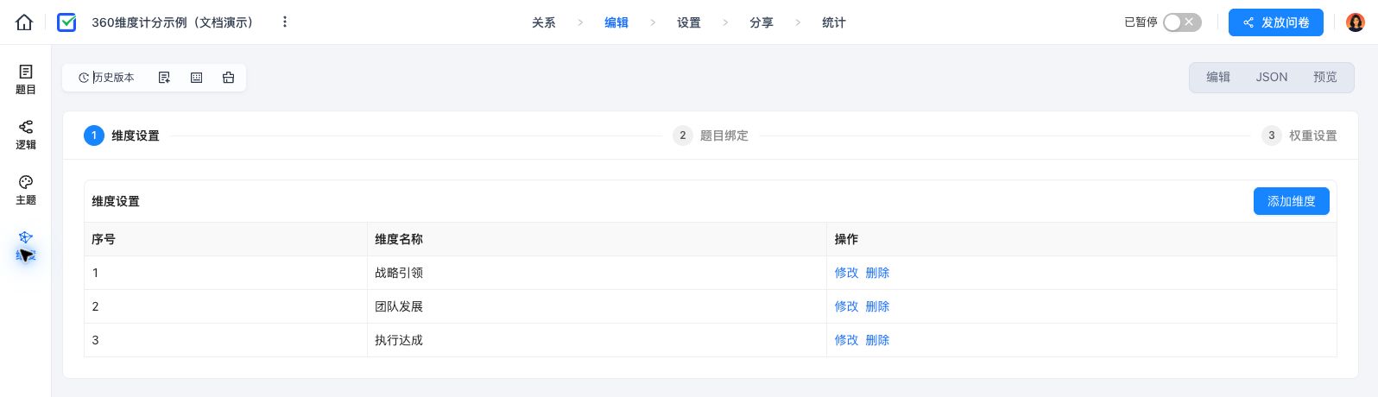Click the blue checkmark survey logo
The image size is (1378, 397).
[x=66, y=22]
